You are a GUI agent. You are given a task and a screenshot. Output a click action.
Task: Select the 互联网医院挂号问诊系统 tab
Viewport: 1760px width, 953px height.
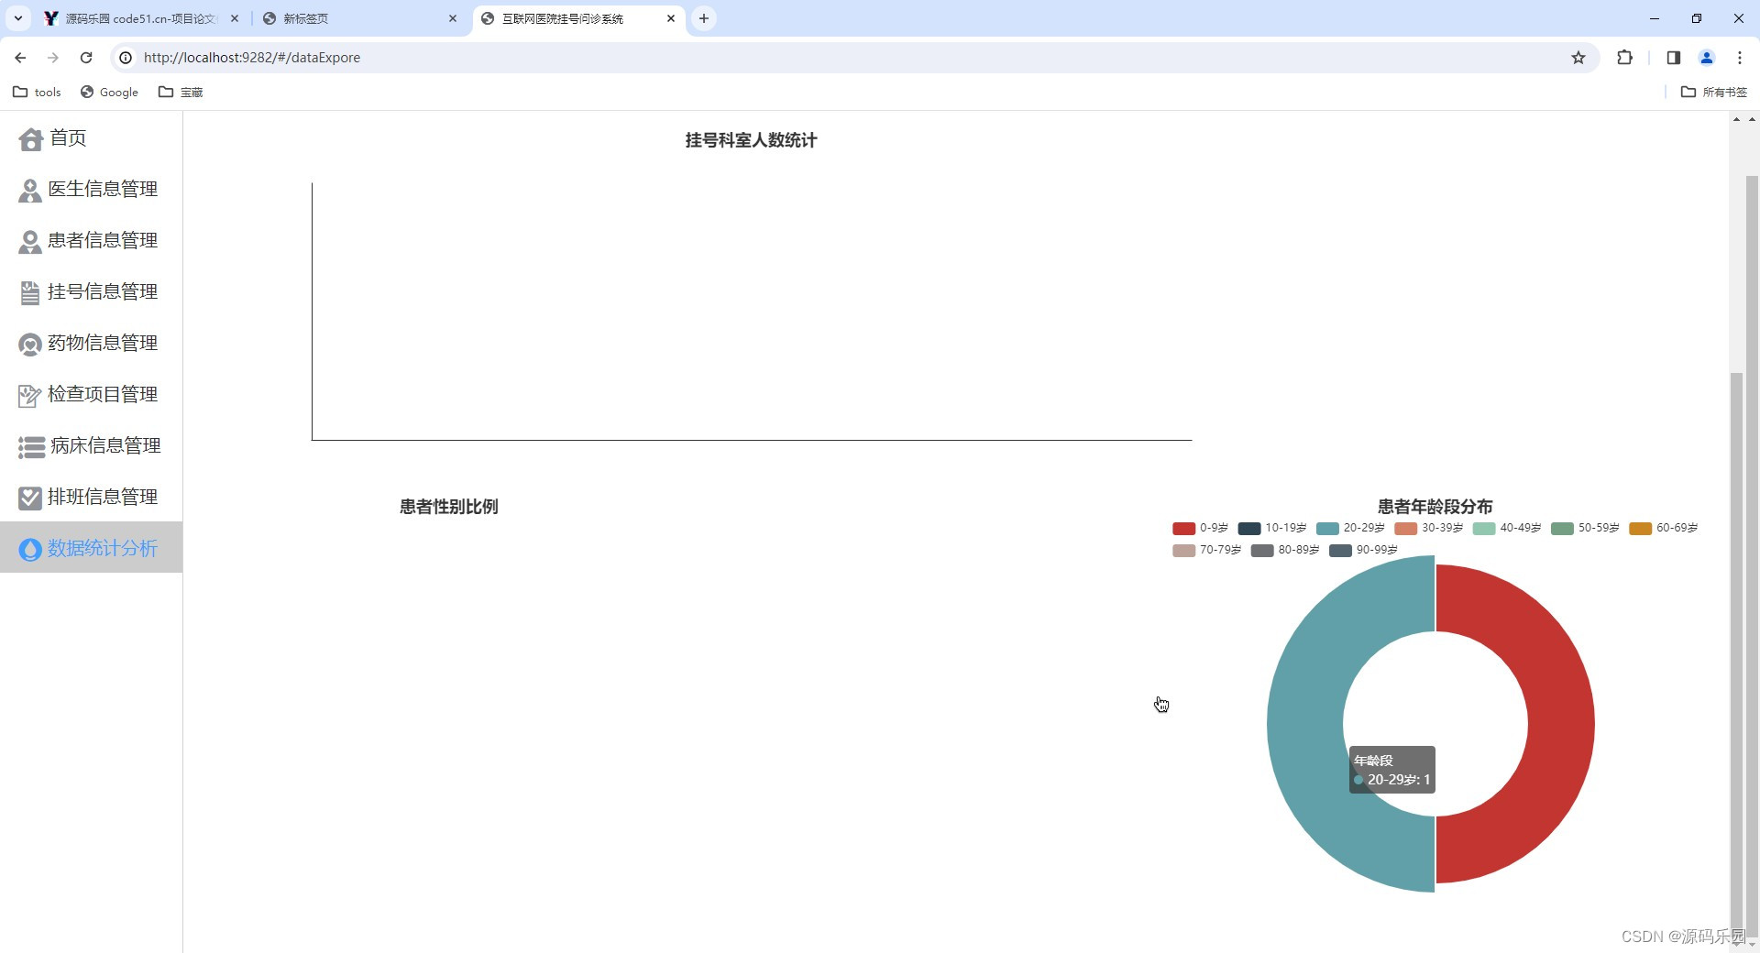tap(577, 18)
